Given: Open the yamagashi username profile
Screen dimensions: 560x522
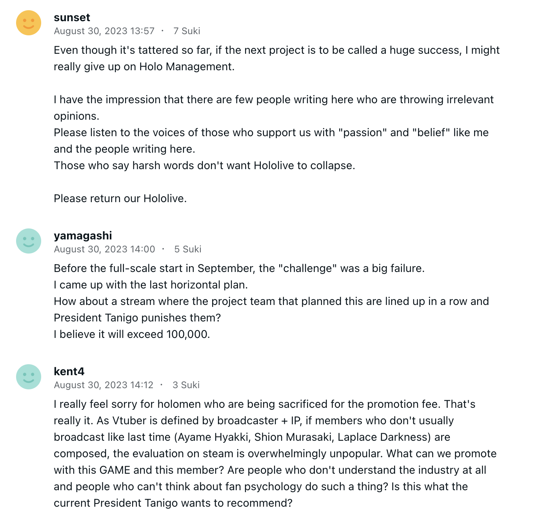Looking at the screenshot, I should [83, 236].
